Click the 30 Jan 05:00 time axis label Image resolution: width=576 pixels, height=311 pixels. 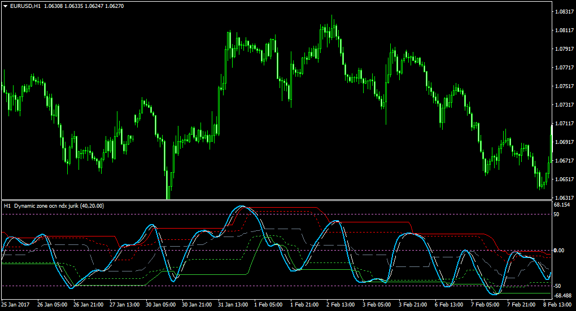coord(160,305)
